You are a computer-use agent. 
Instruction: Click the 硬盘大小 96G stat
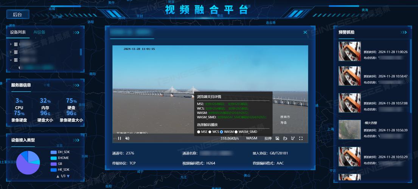[x=45, y=116]
